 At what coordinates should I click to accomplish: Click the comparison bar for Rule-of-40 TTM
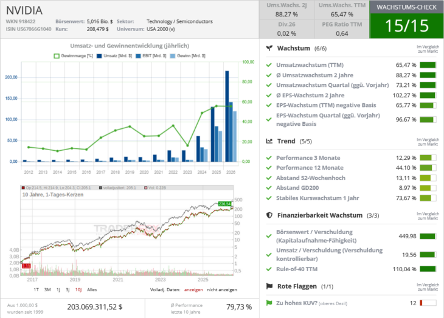coord(428,269)
